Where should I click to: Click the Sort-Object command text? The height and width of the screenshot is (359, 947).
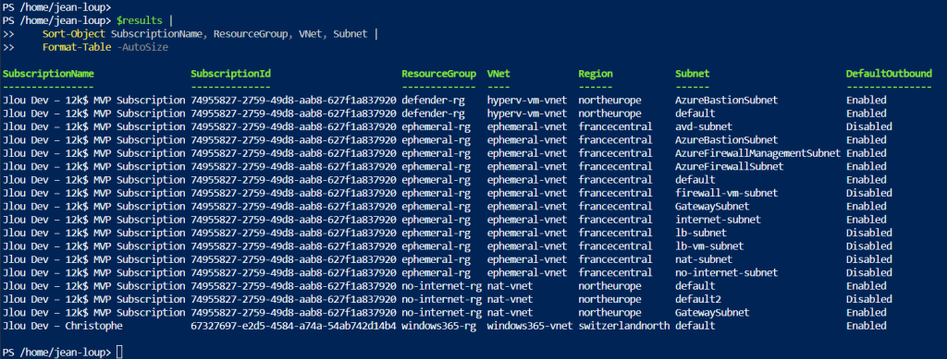74,34
